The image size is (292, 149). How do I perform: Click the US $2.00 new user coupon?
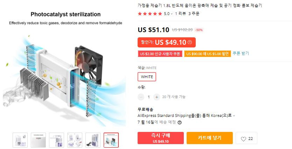(x=160, y=54)
